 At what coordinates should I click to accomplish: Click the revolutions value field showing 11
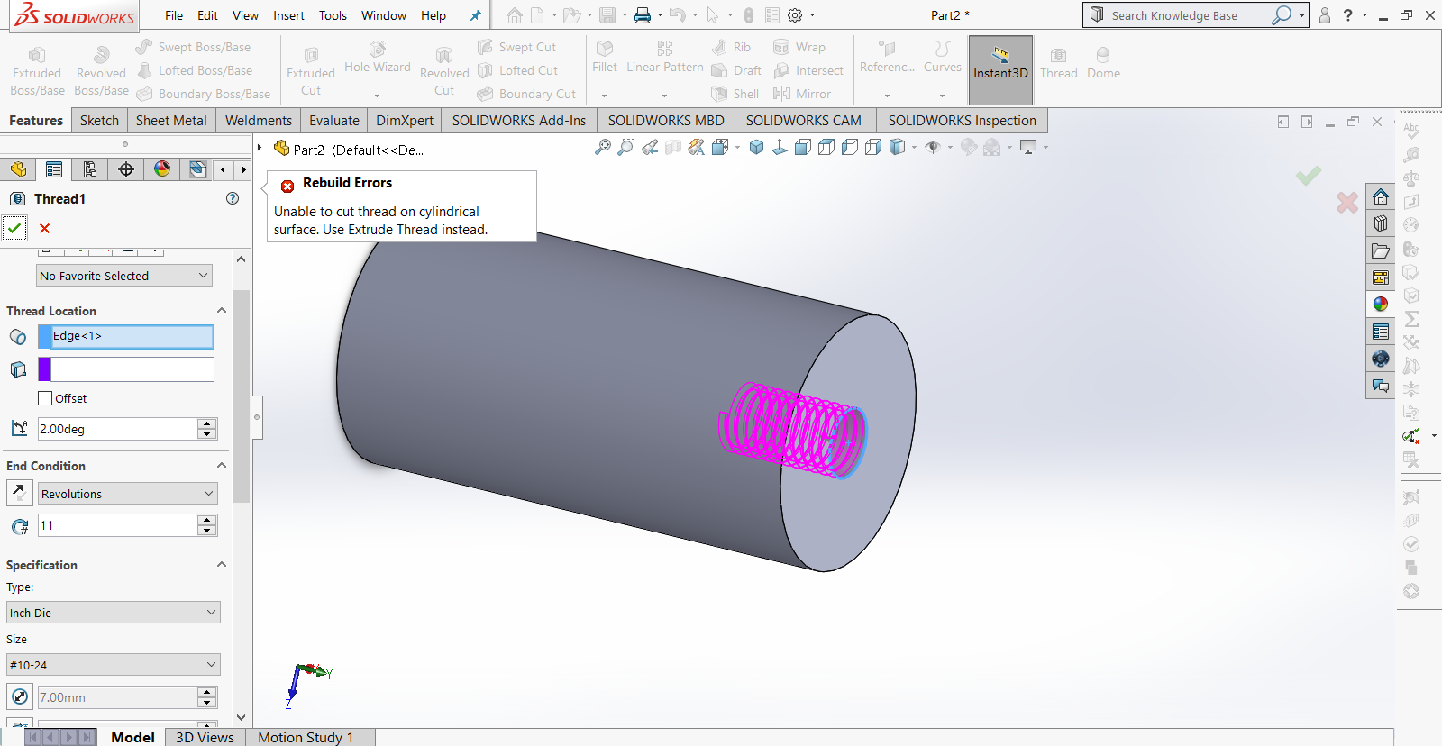117,525
